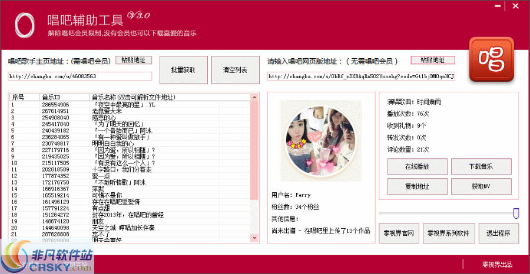Click the 音乐名称 column header

coord(169,97)
